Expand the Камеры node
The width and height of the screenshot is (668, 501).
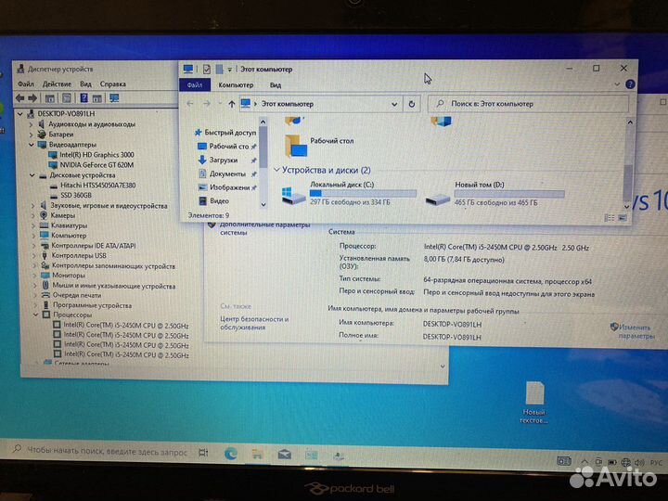pyautogui.click(x=33, y=215)
